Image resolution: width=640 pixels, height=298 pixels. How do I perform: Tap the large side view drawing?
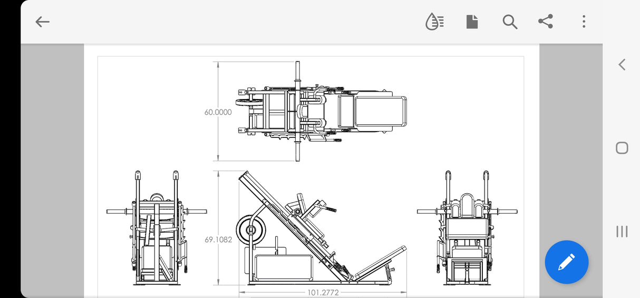point(322,232)
